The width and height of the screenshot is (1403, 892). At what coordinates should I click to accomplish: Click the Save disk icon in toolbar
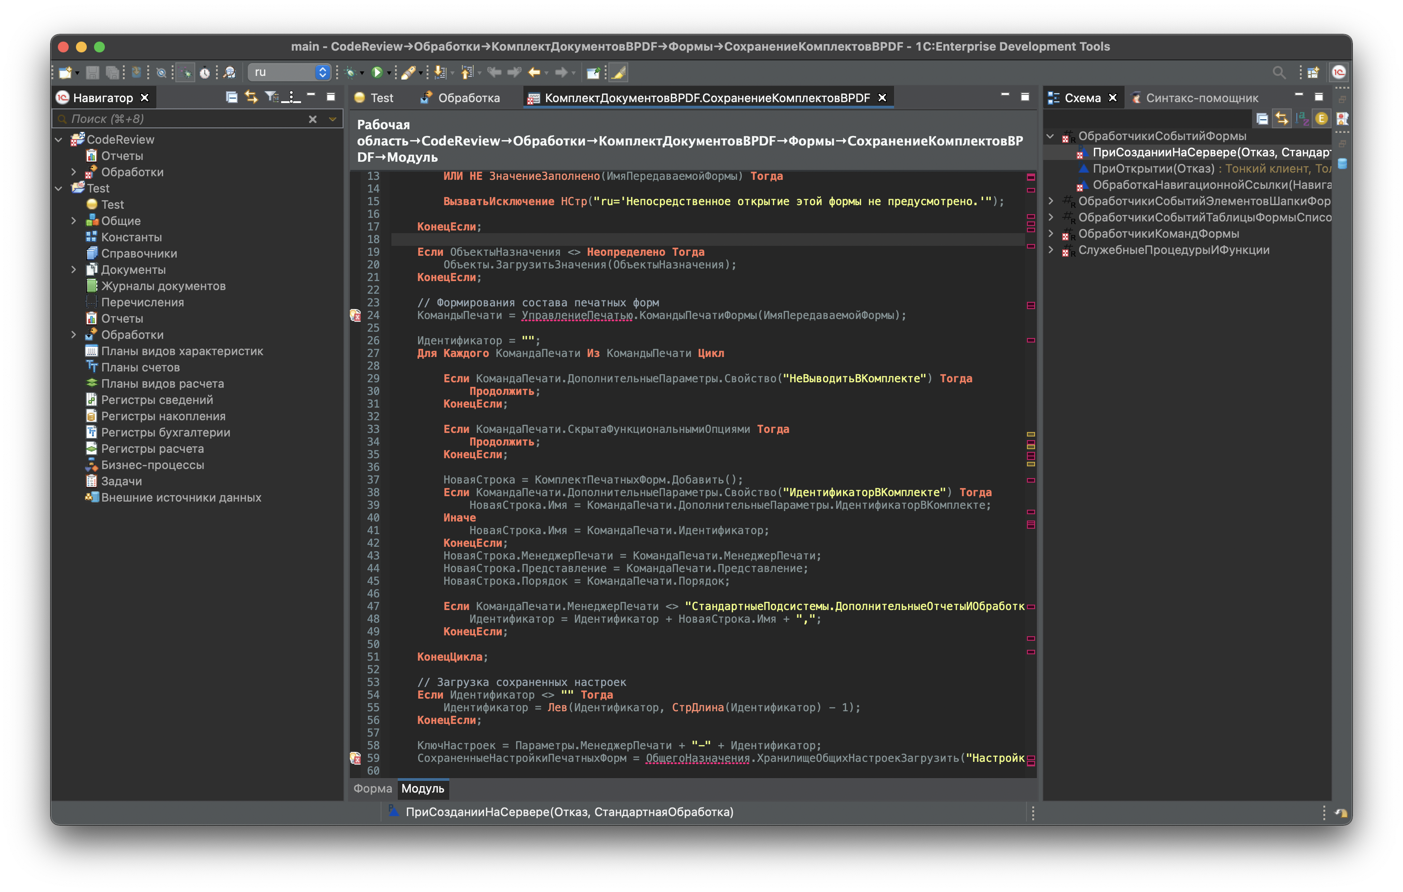(x=92, y=72)
